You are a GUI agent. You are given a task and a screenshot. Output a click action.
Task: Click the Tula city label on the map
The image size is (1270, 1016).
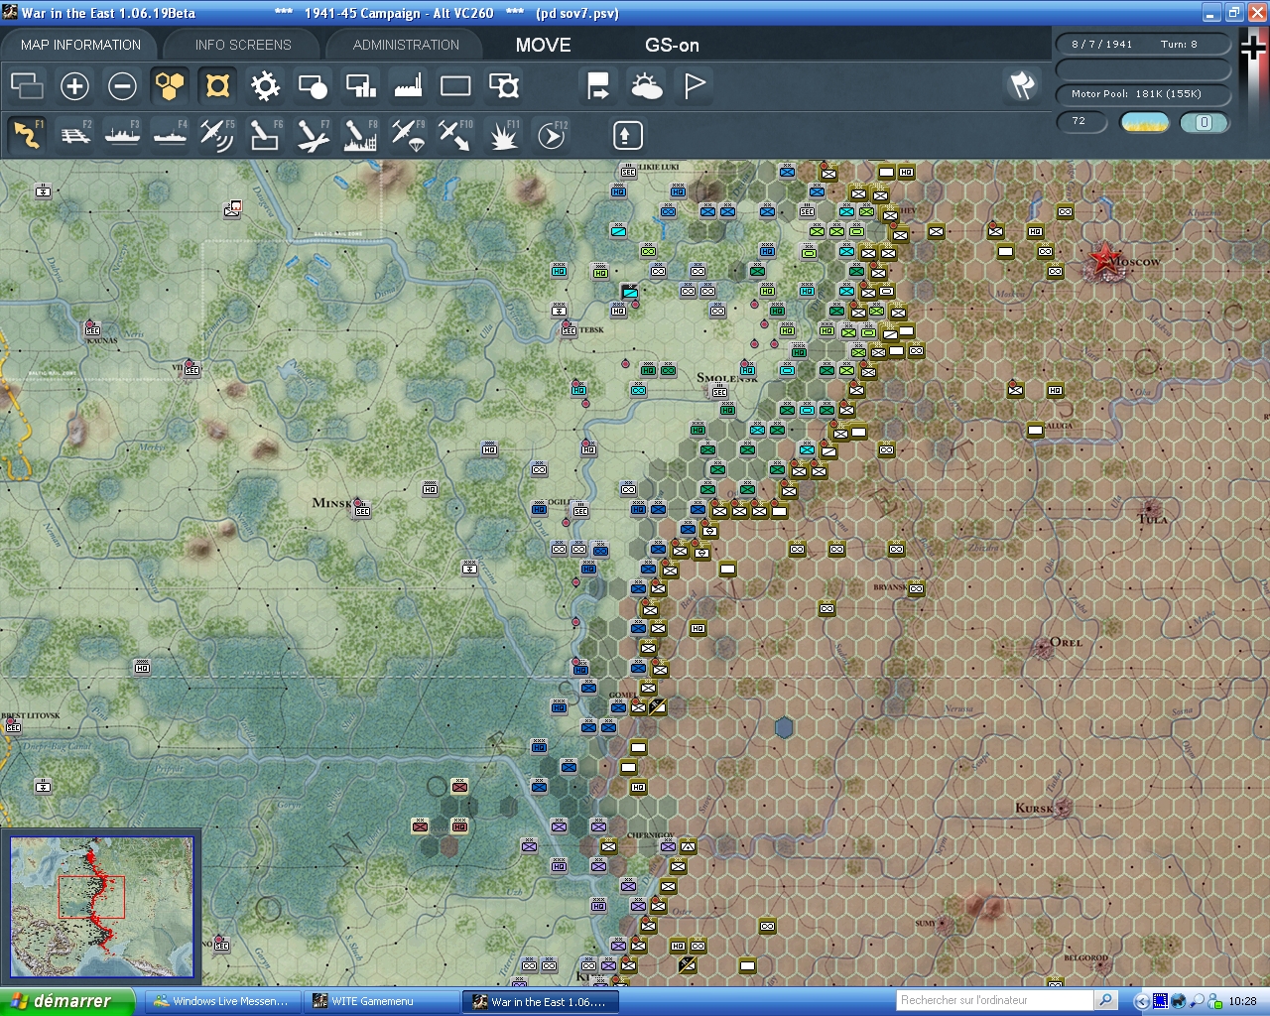[x=1152, y=518]
